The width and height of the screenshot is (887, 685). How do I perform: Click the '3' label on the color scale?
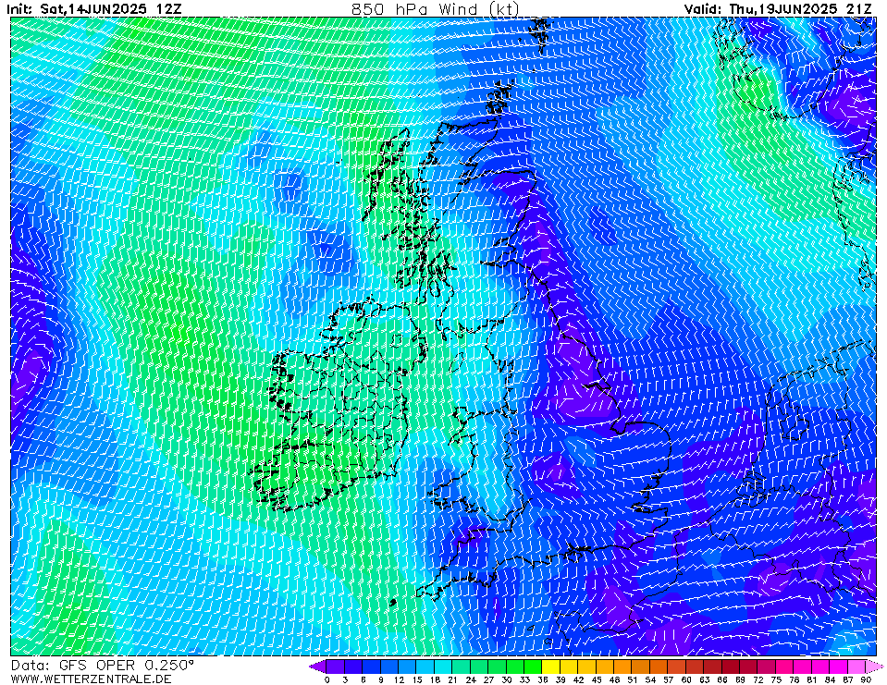point(344,679)
